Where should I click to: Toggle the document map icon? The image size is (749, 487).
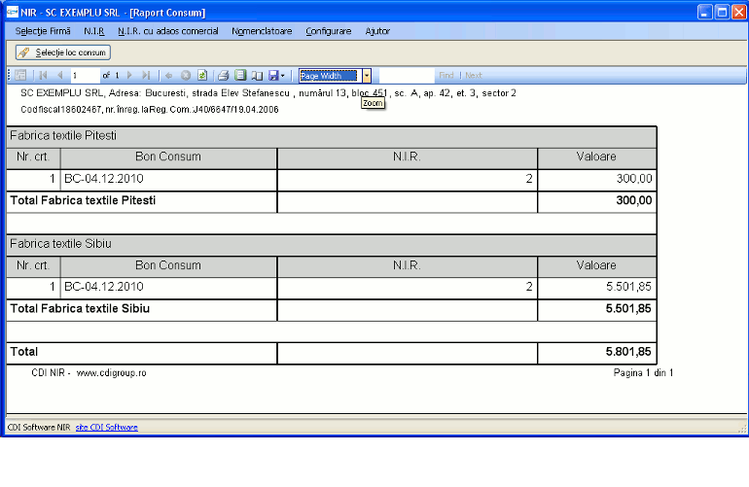tap(20, 75)
